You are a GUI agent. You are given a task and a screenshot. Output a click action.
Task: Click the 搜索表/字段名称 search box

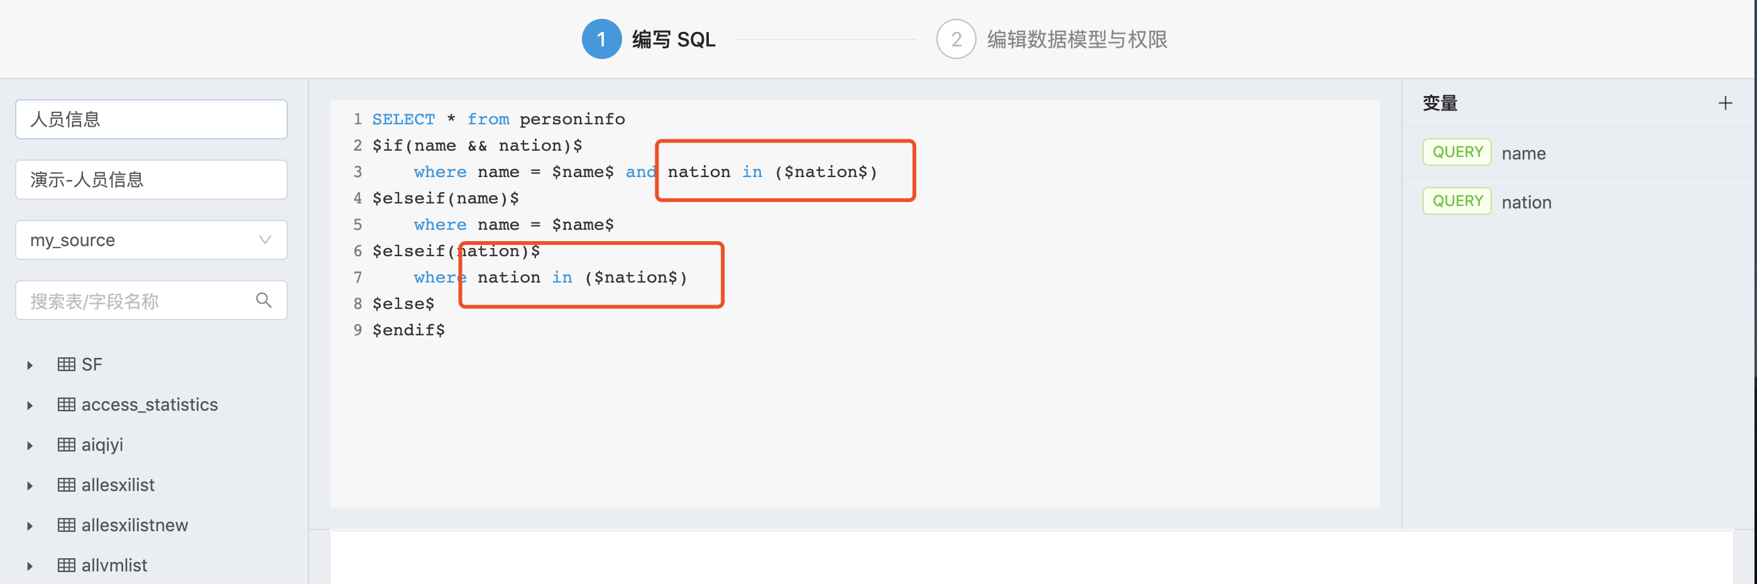click(x=136, y=301)
